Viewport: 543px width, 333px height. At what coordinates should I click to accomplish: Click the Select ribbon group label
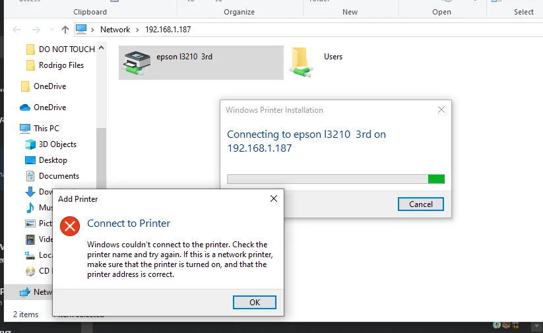click(x=524, y=12)
